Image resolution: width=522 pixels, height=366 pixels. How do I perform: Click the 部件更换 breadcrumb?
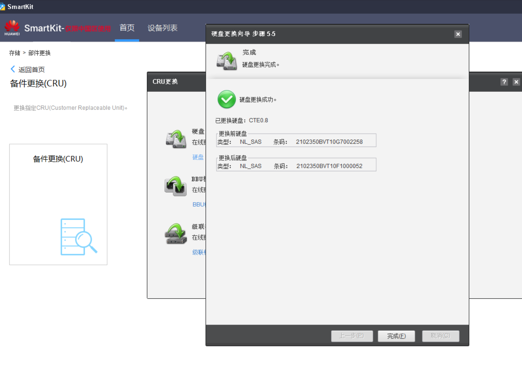39,53
